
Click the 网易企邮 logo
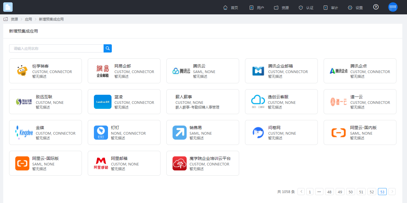(x=103, y=71)
